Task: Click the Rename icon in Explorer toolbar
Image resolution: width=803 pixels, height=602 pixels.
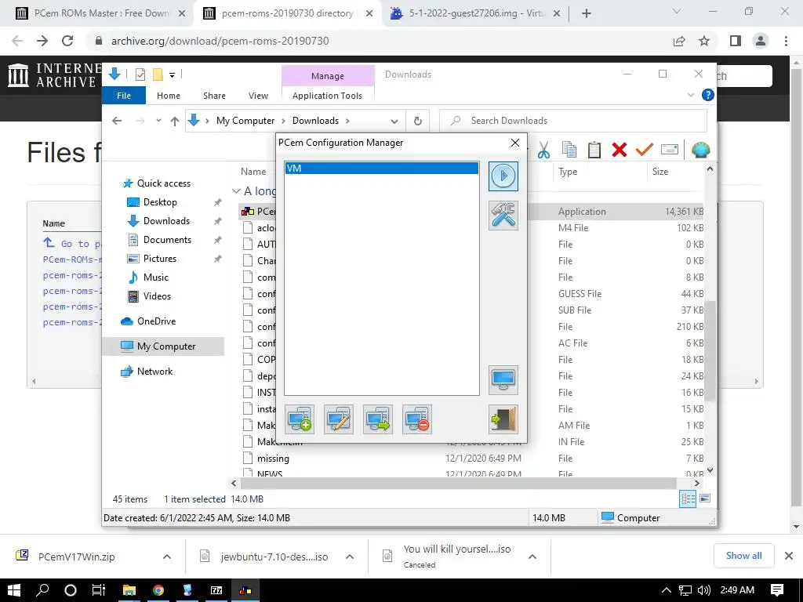Action: pyautogui.click(x=670, y=150)
